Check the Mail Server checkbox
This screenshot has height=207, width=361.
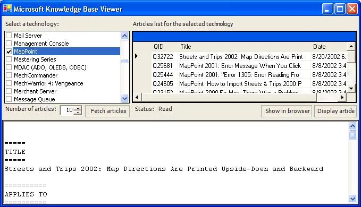(x=9, y=36)
